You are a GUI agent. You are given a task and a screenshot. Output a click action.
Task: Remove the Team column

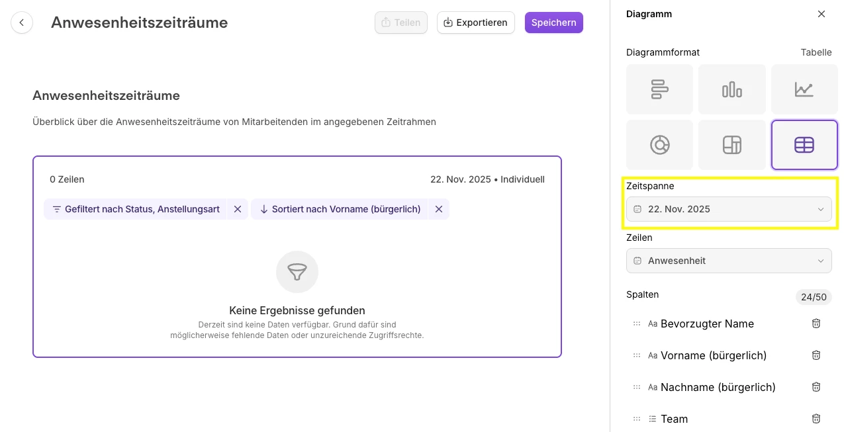[x=816, y=419]
